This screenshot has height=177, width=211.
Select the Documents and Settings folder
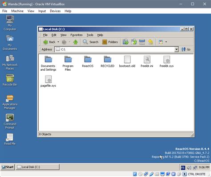48,64
